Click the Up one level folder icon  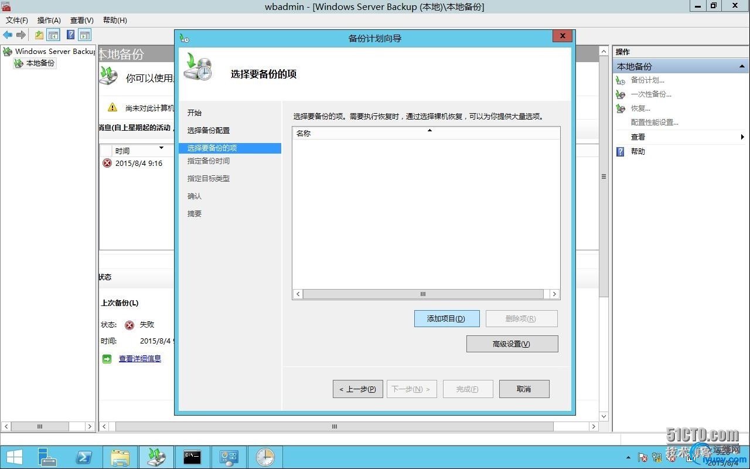39,35
